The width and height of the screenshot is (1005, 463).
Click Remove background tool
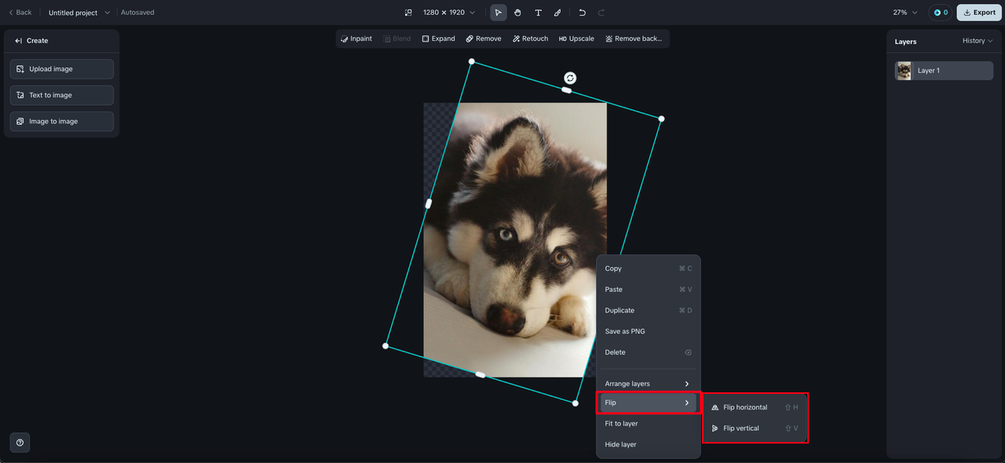pyautogui.click(x=634, y=38)
